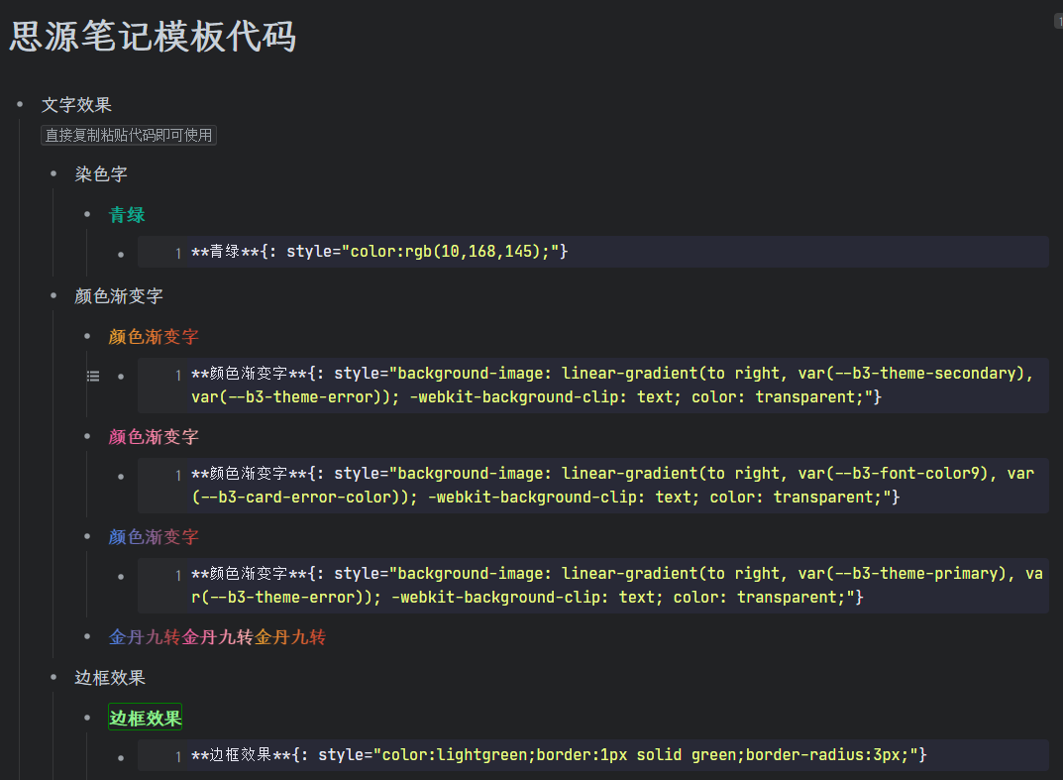Click the list block icon in the left gutter

(x=93, y=377)
